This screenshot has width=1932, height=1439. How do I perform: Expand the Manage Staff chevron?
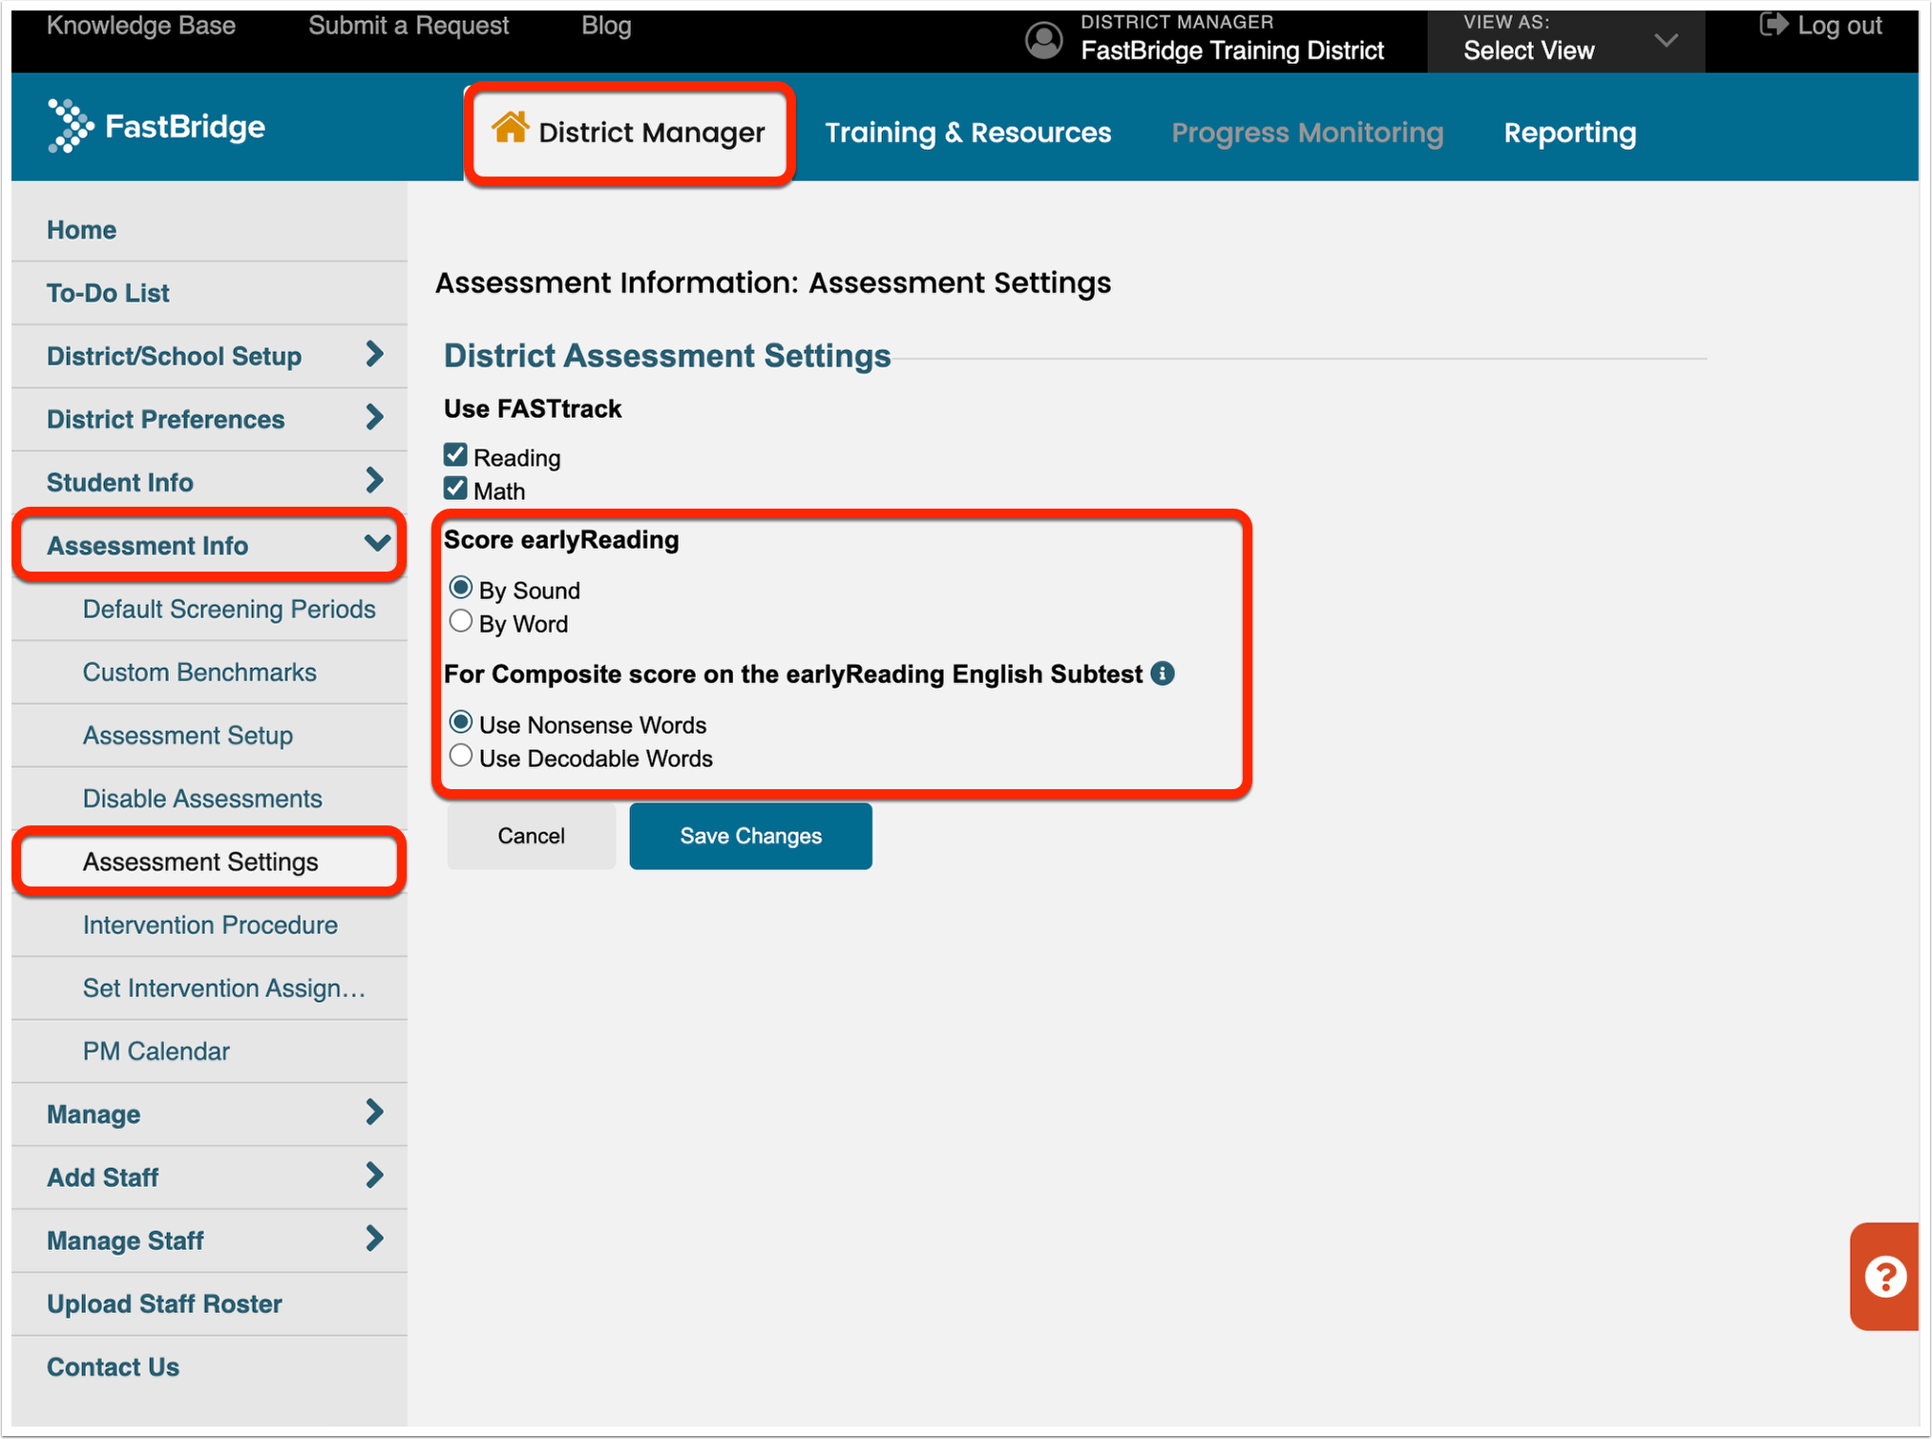click(375, 1240)
